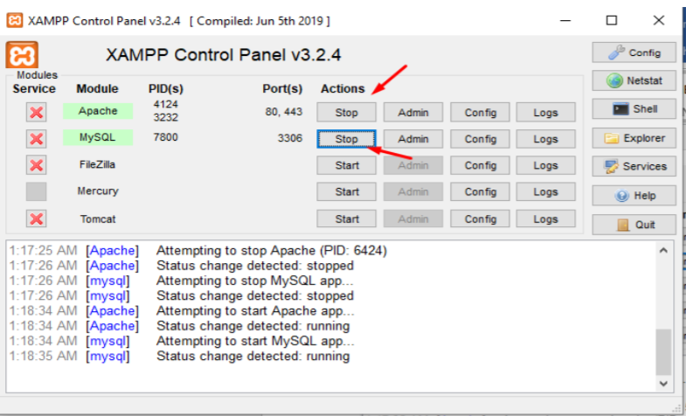Click the Apache ports value 80, 443
The height and width of the screenshot is (416, 686).
point(283,112)
